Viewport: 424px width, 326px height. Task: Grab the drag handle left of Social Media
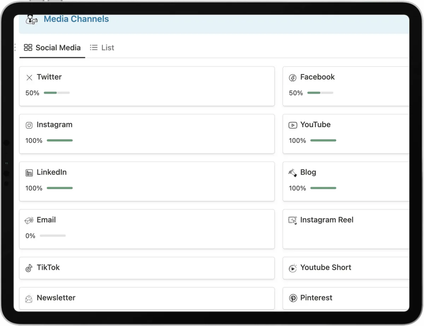(15, 47)
